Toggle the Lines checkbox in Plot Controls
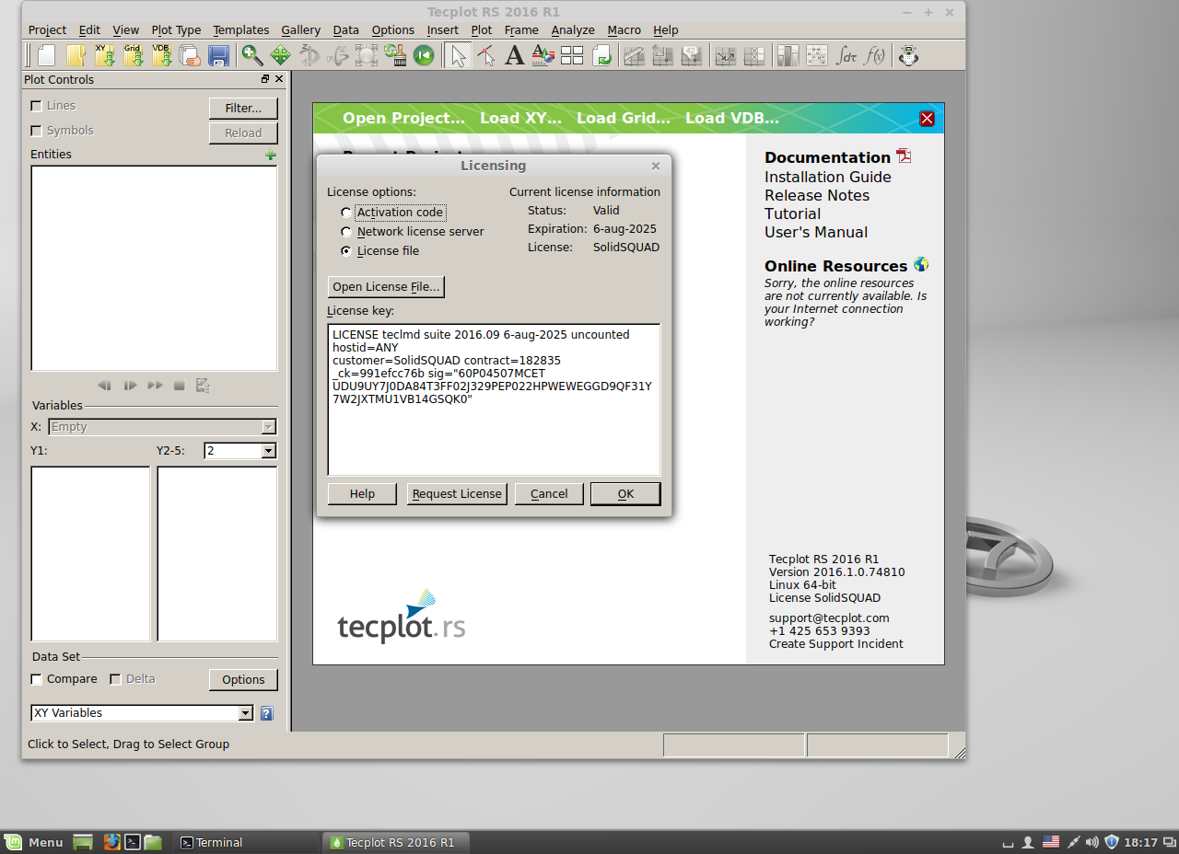1179x854 pixels. (x=37, y=106)
